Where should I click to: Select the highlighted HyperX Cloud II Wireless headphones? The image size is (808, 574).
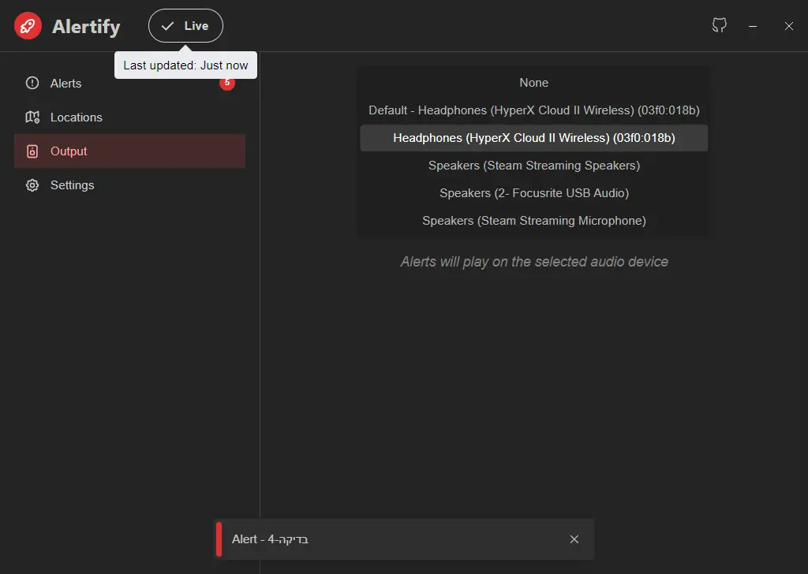[533, 138]
